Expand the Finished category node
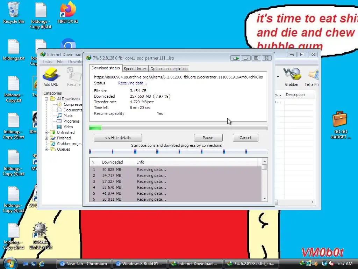 [46, 138]
